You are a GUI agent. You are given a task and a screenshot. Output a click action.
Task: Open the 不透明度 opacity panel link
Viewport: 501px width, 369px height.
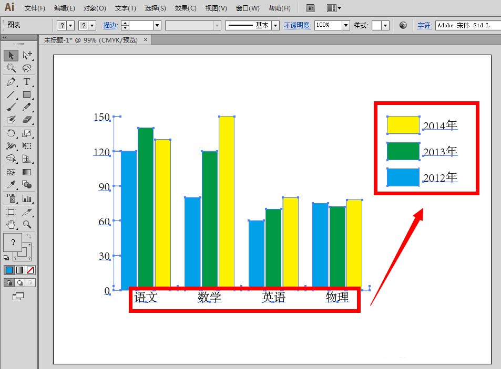298,25
